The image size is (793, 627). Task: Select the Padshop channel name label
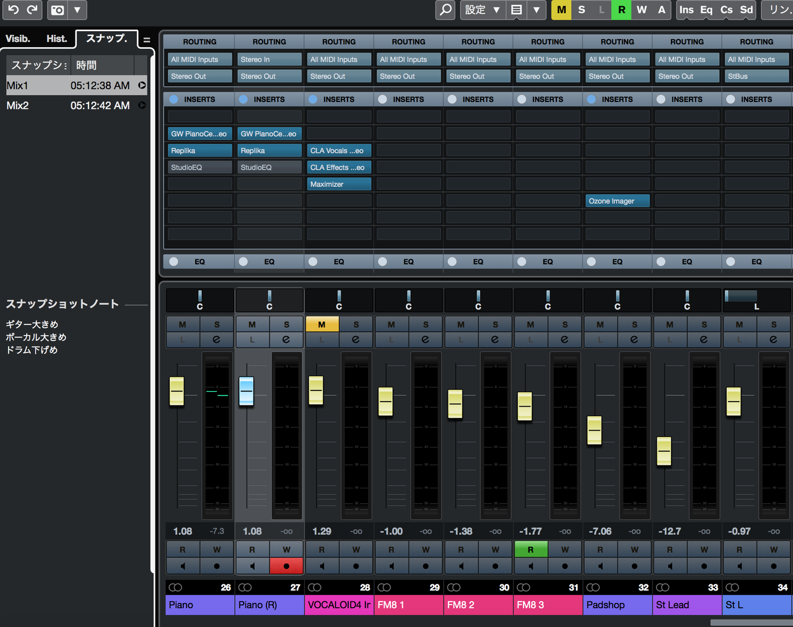click(618, 605)
